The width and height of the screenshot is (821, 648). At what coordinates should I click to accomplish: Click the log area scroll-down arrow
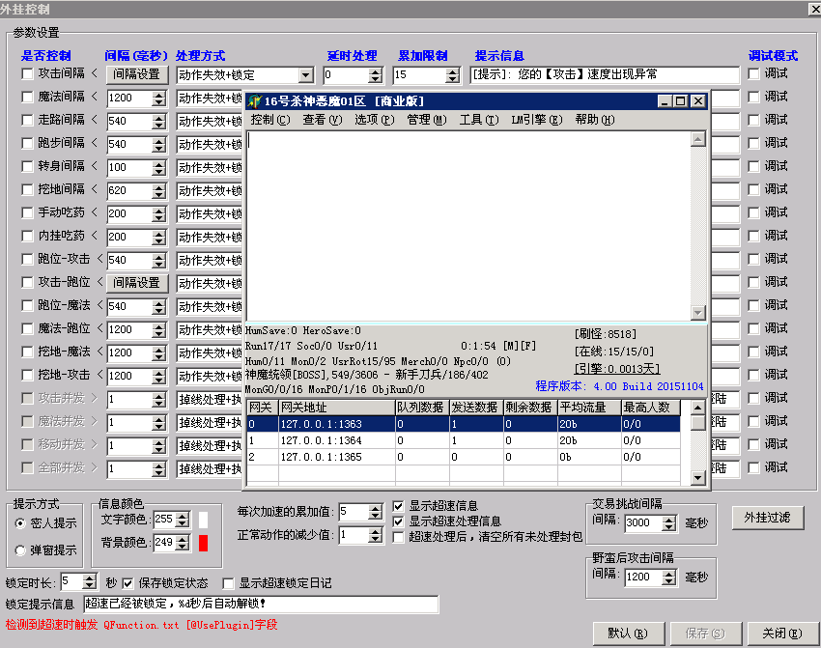[x=698, y=313]
